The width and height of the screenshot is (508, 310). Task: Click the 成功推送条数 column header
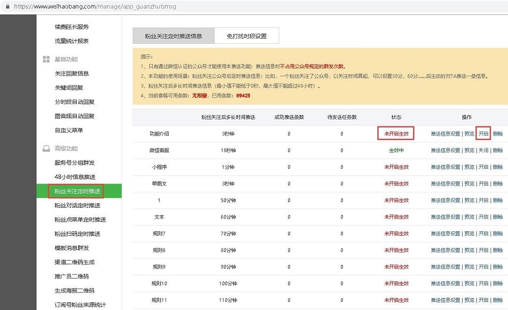click(289, 117)
